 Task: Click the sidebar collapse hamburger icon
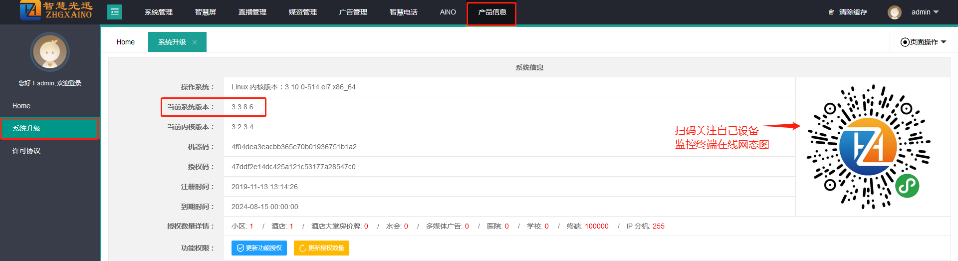pos(115,12)
